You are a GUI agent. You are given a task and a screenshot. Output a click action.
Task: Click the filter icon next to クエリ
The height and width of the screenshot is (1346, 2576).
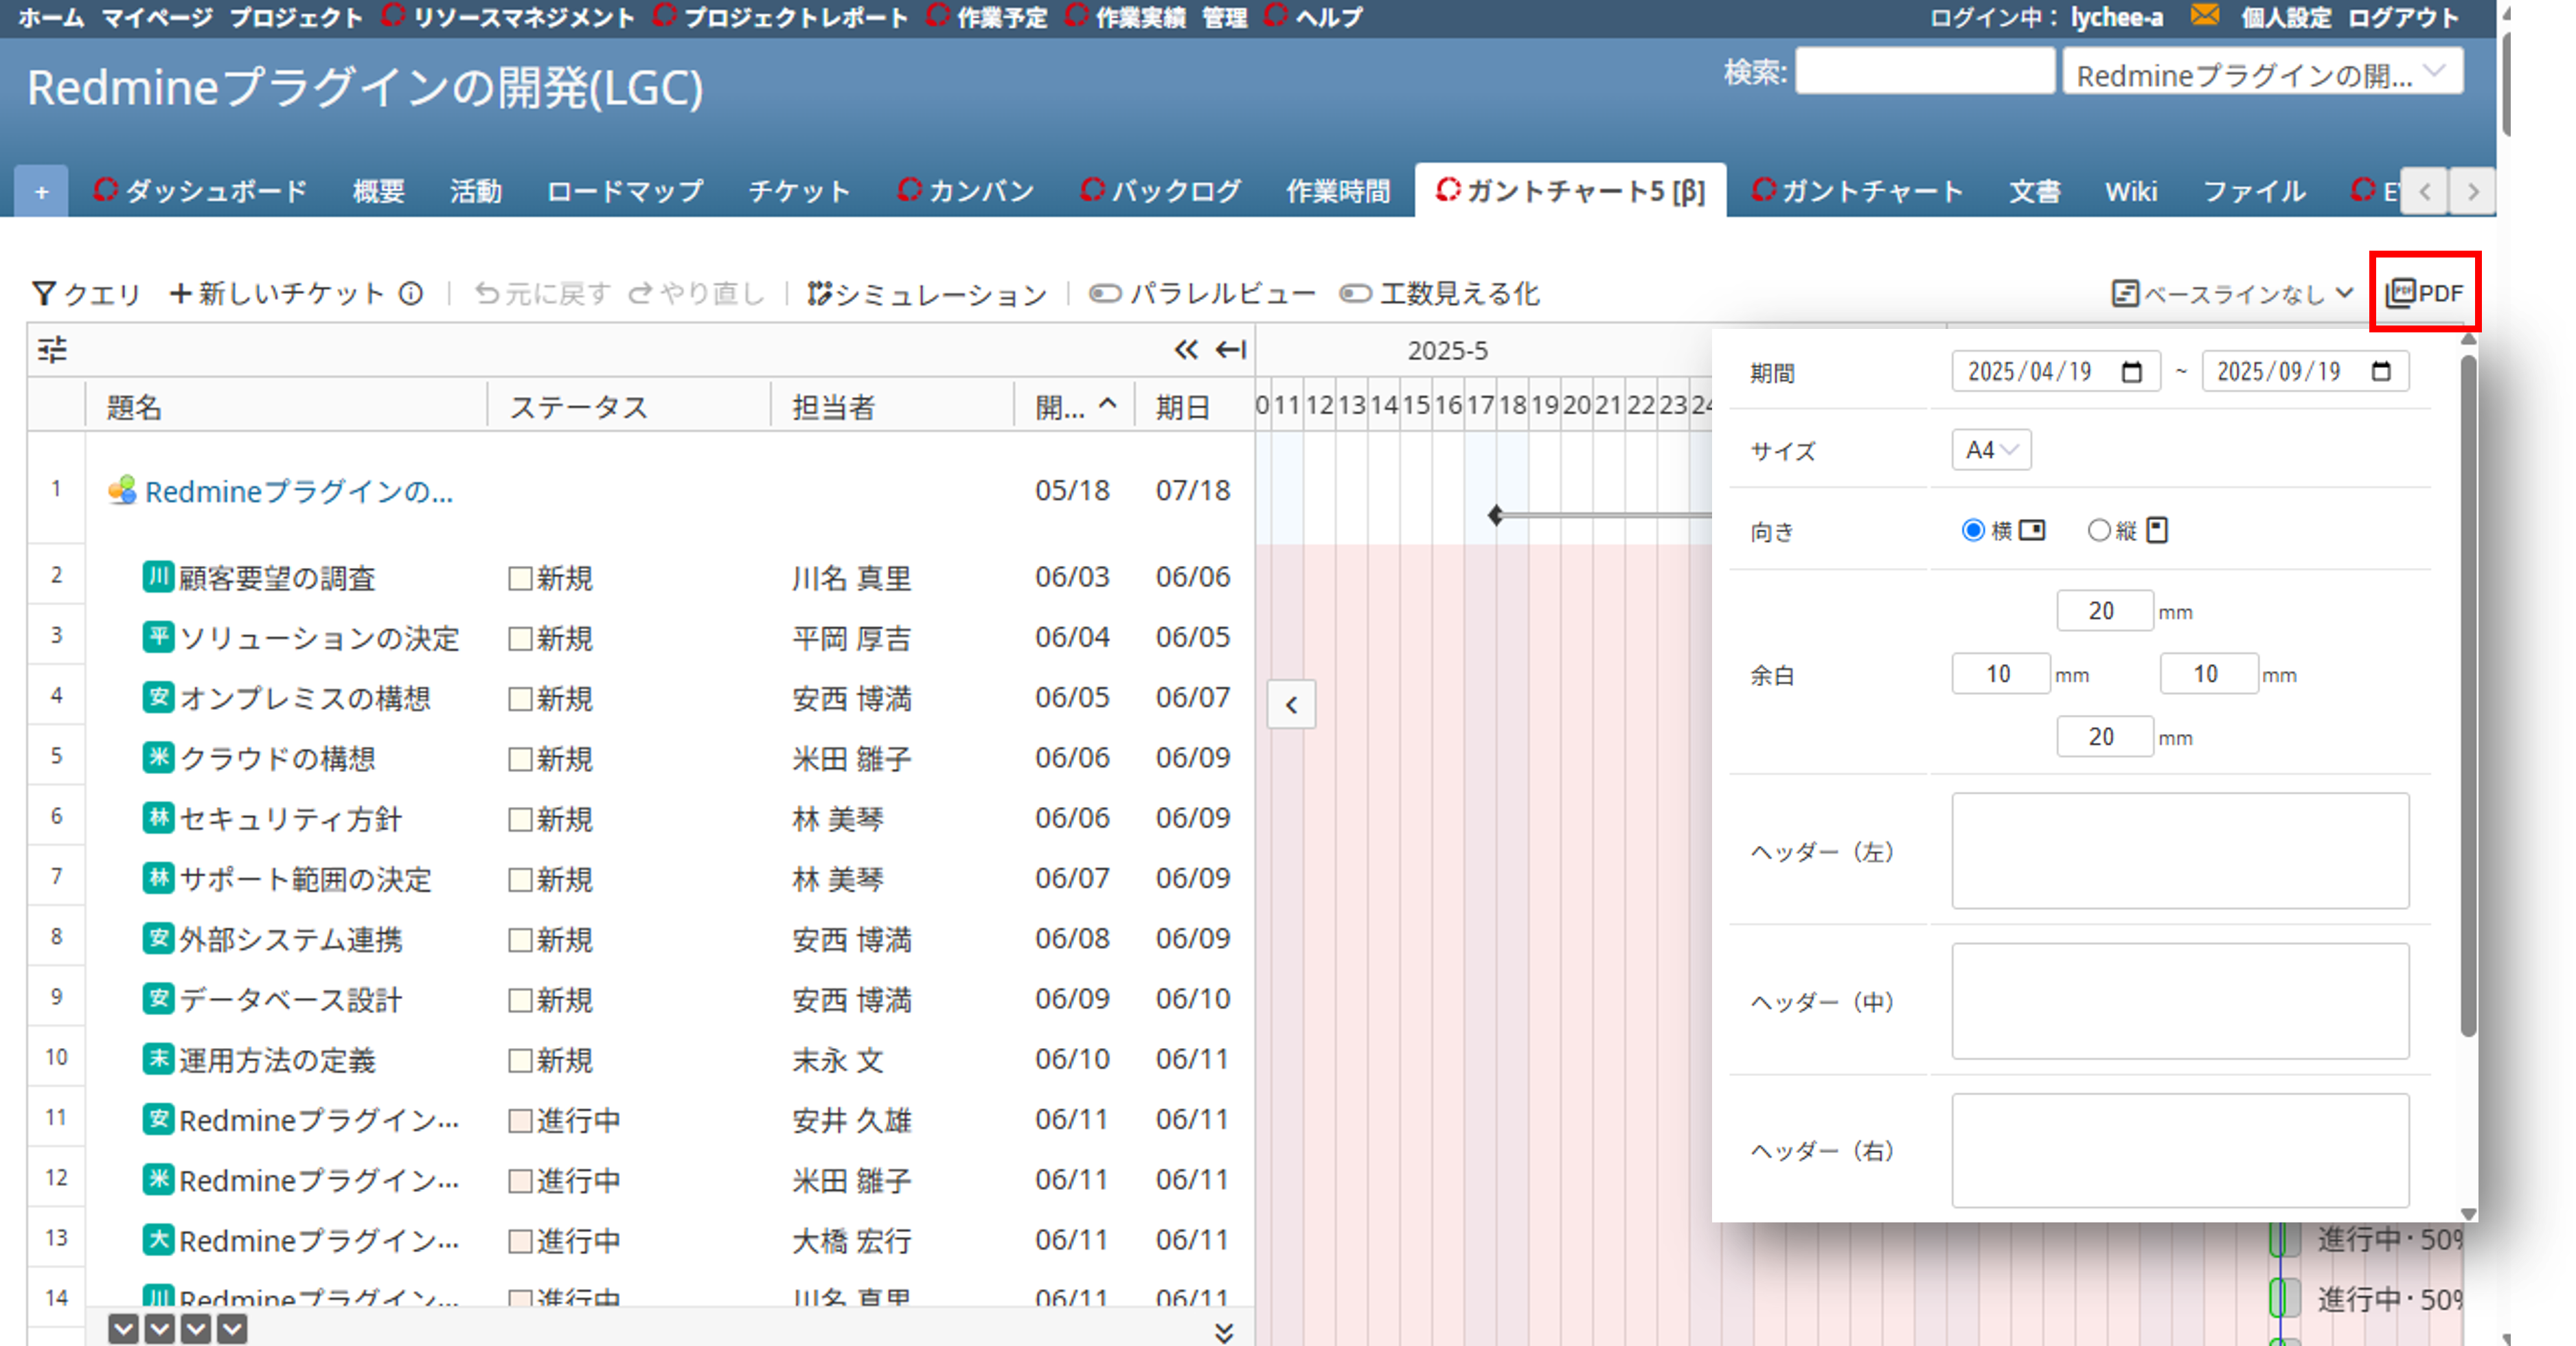click(44, 293)
